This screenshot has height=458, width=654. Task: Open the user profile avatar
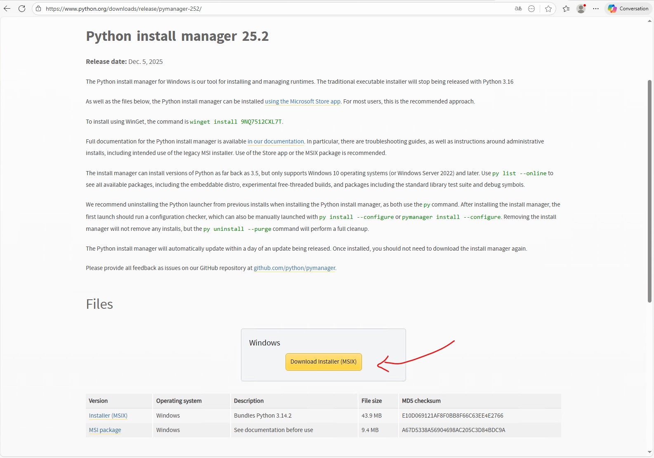(x=581, y=9)
